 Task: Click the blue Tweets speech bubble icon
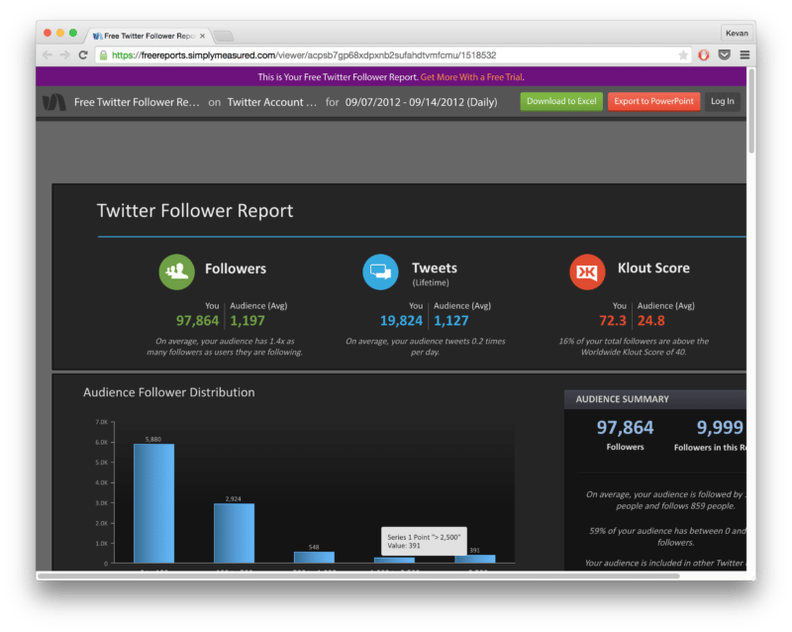coord(380,272)
